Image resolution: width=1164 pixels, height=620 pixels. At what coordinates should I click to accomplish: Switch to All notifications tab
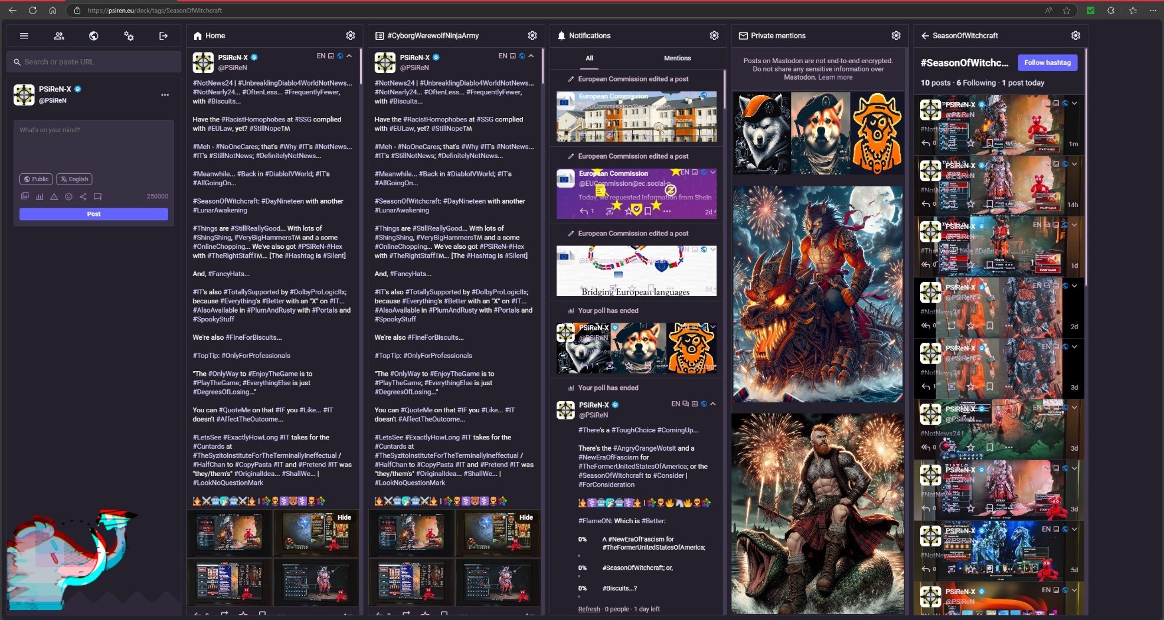pyautogui.click(x=589, y=58)
